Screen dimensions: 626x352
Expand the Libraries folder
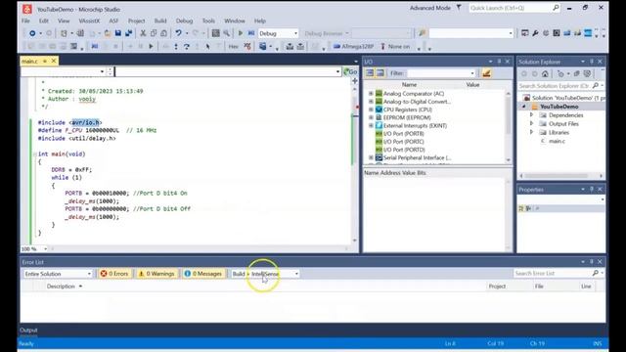coord(531,132)
